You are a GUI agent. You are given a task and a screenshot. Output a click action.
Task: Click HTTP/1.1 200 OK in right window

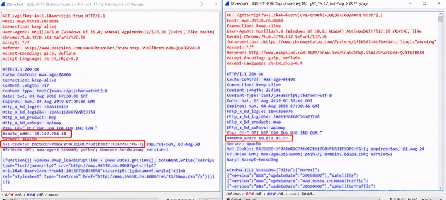pyautogui.click(x=245, y=73)
